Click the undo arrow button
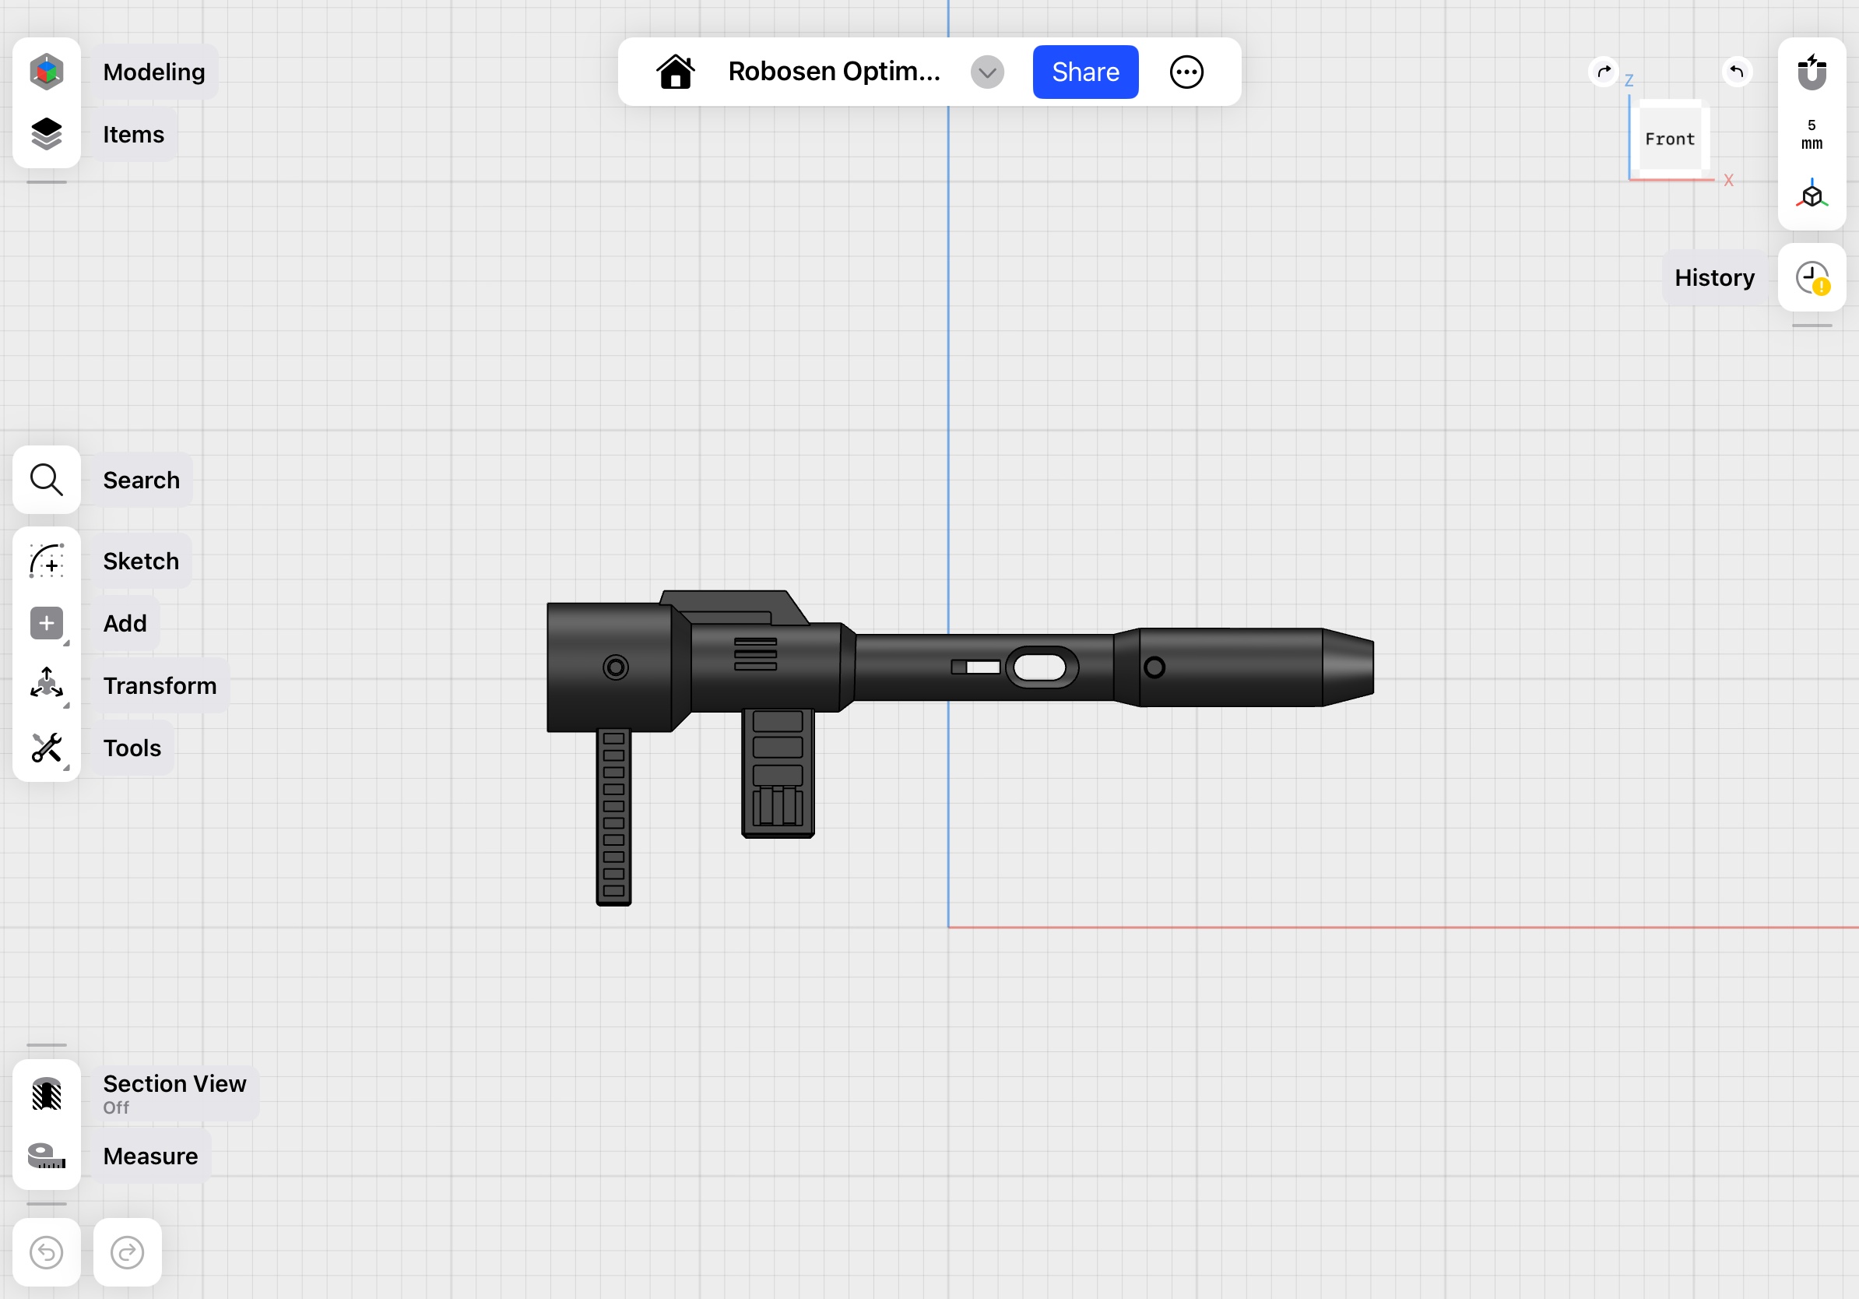 pyautogui.click(x=46, y=1253)
